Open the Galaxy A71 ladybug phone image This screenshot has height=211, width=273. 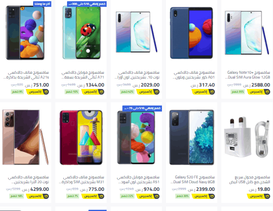81,33
